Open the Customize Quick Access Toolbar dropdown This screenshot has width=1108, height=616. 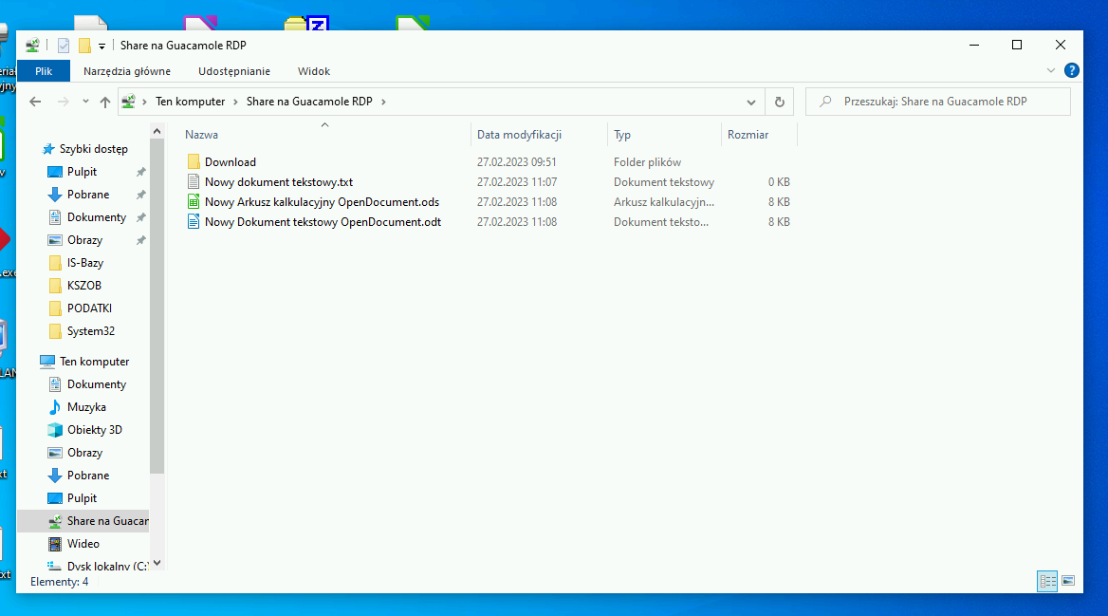(102, 46)
